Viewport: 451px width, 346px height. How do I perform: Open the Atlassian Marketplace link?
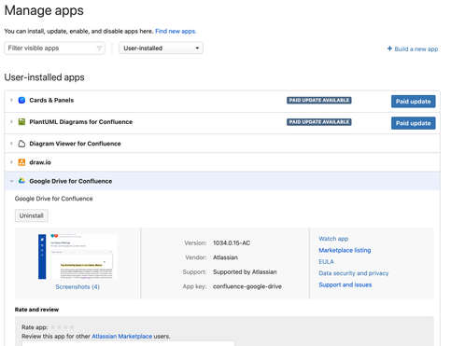point(122,336)
